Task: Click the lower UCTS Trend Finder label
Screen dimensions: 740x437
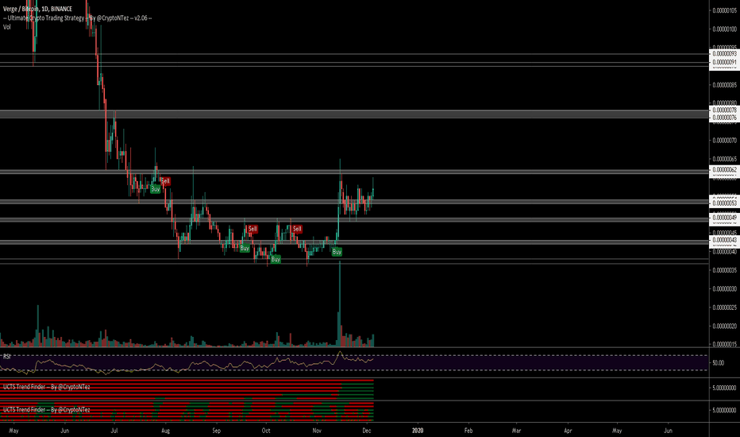Action: 46,410
